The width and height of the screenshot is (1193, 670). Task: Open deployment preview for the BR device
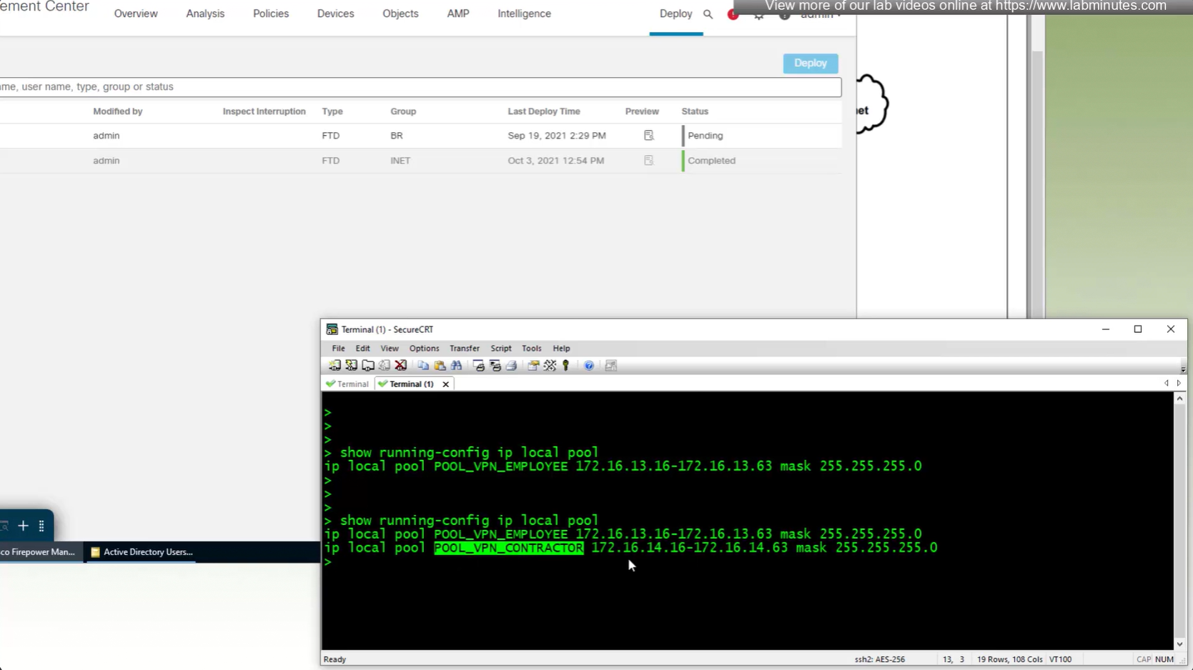pyautogui.click(x=648, y=136)
